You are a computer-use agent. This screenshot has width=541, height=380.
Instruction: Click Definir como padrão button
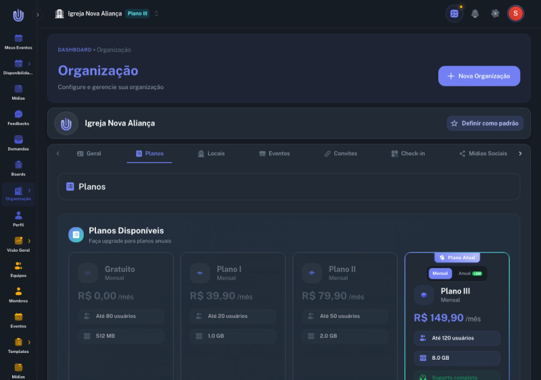tap(485, 124)
